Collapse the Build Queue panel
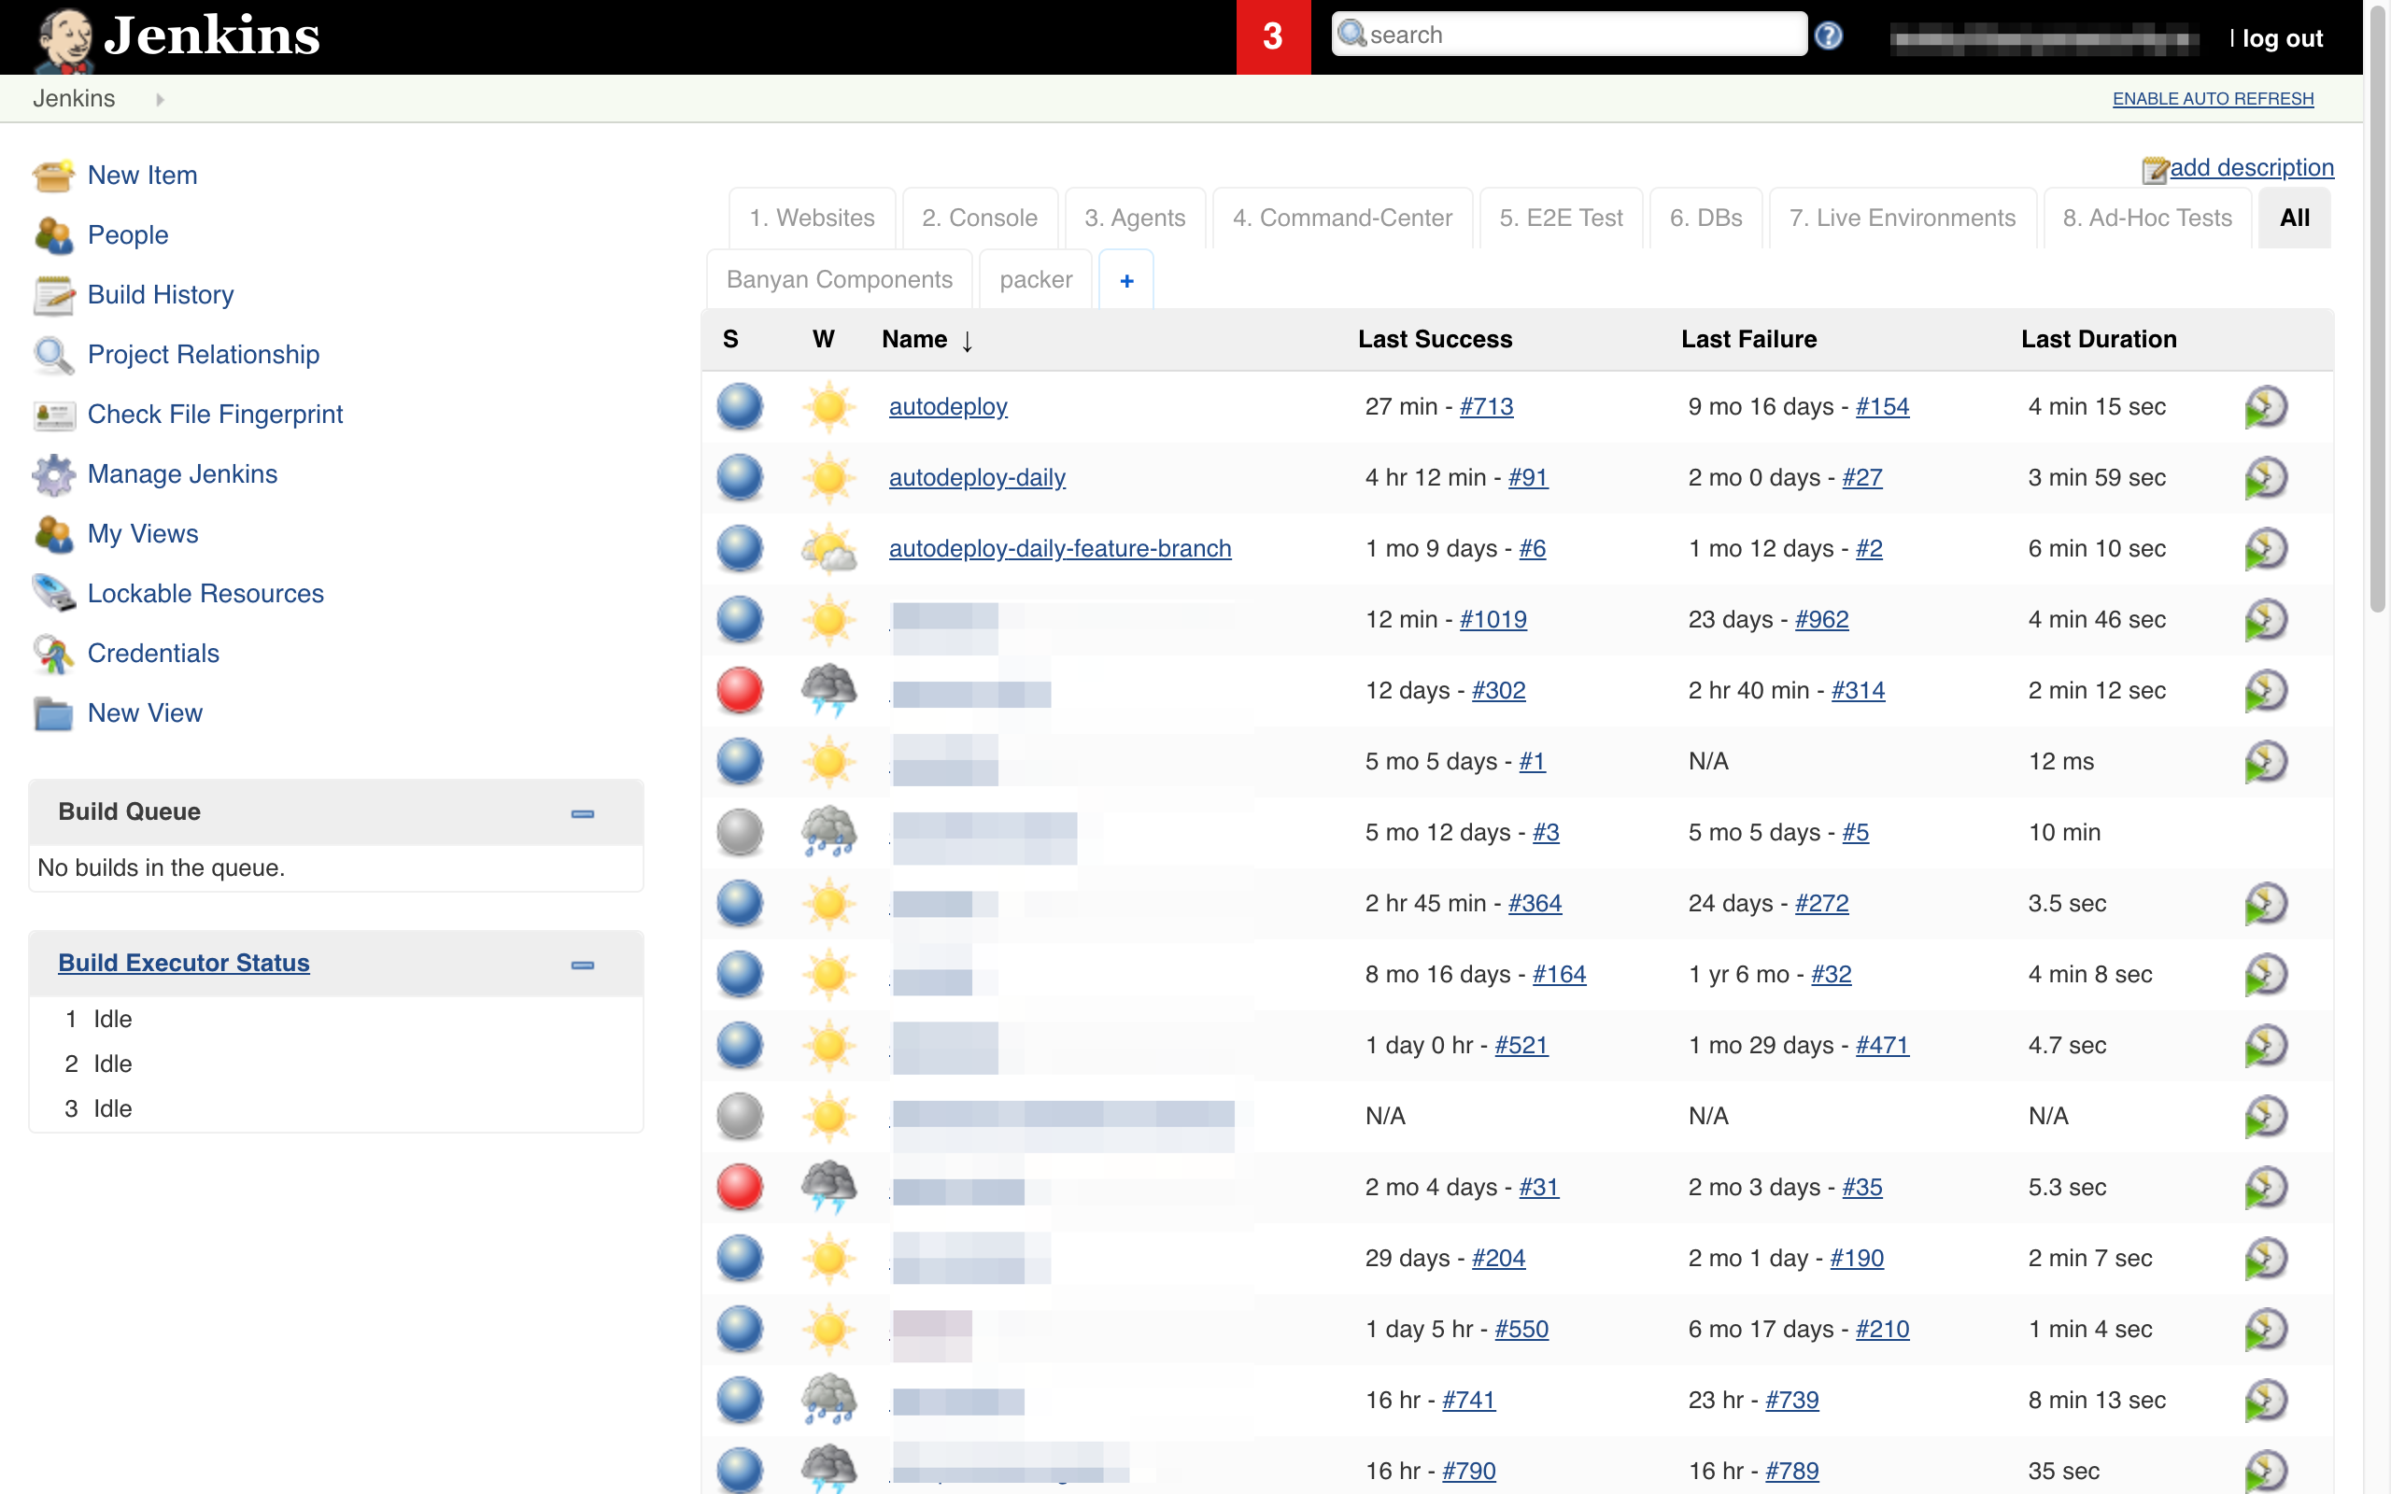2391x1494 pixels. tap(582, 814)
